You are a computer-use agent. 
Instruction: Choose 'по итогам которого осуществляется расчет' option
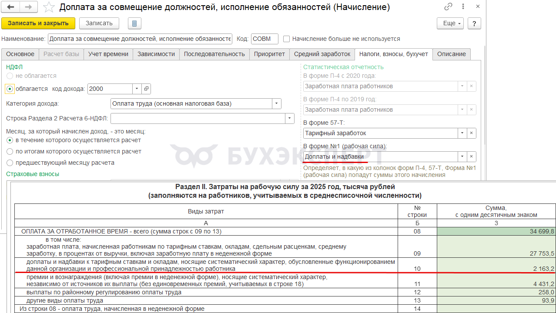click(x=10, y=152)
